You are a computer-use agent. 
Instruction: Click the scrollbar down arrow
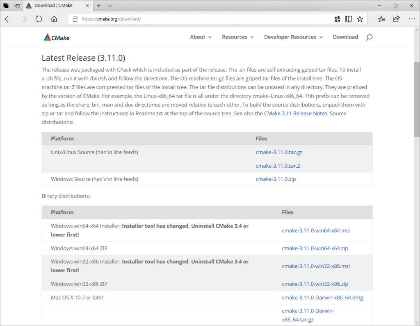(417, 323)
